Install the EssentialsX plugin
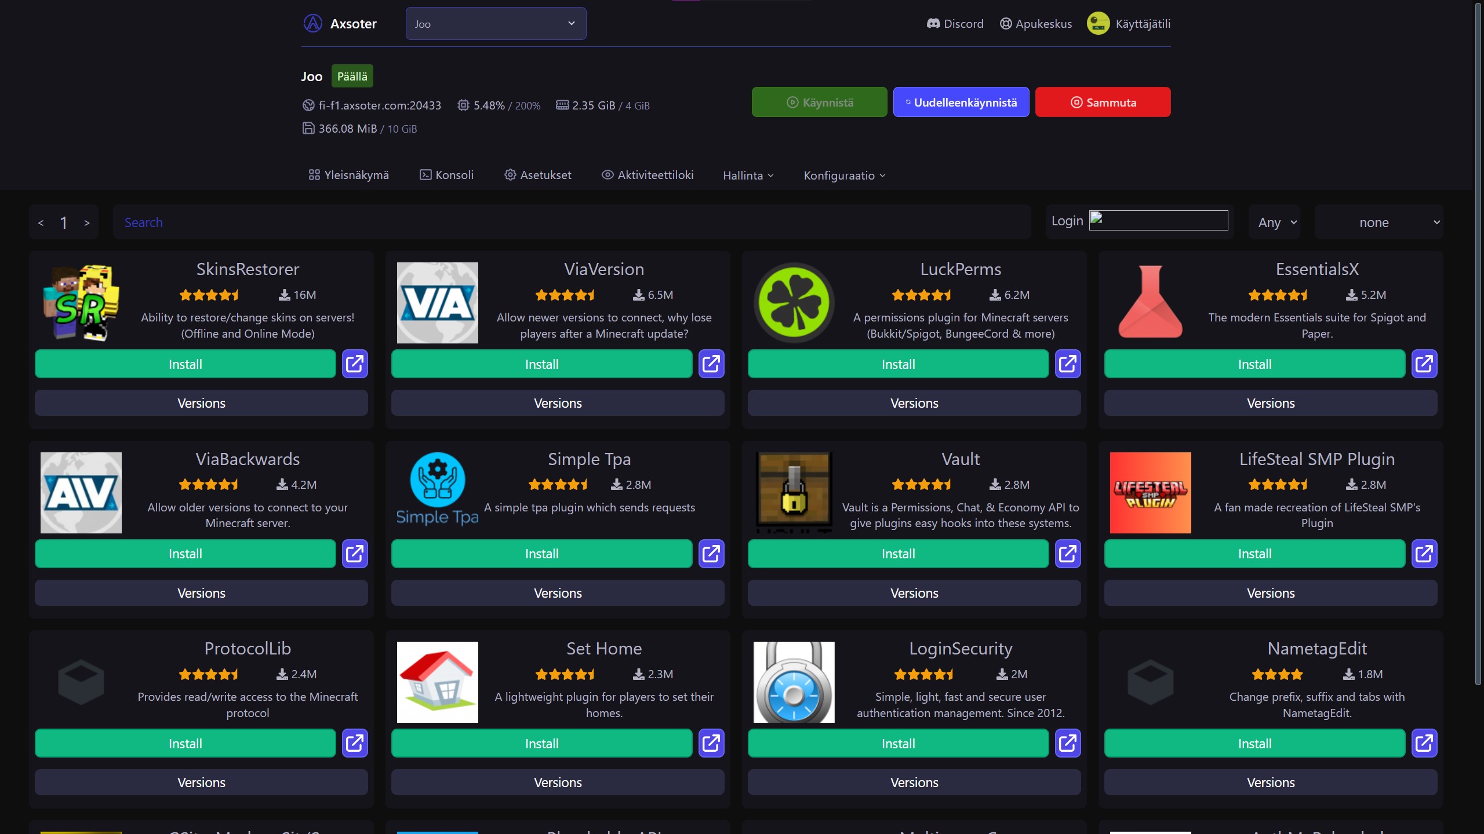 pos(1255,364)
